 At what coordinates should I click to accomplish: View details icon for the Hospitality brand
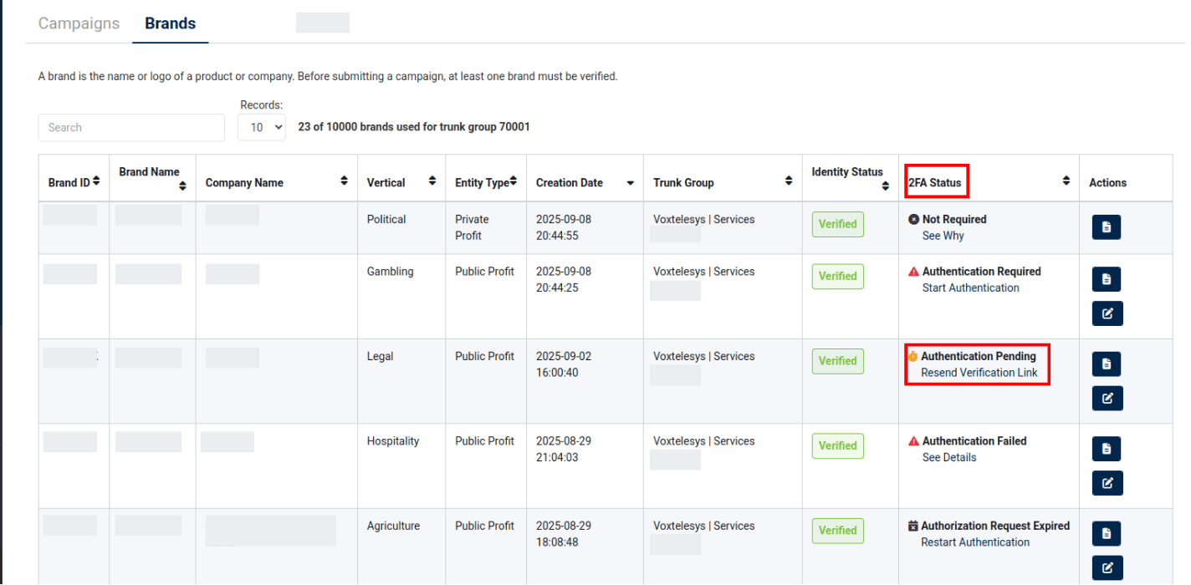[x=1107, y=449]
